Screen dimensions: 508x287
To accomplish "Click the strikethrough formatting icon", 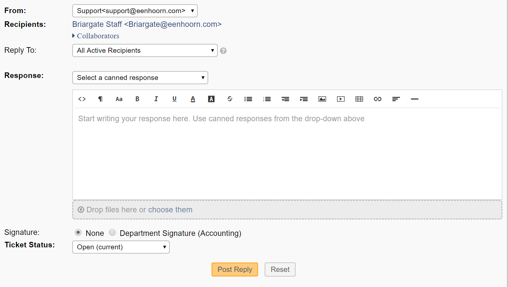I will (x=230, y=99).
